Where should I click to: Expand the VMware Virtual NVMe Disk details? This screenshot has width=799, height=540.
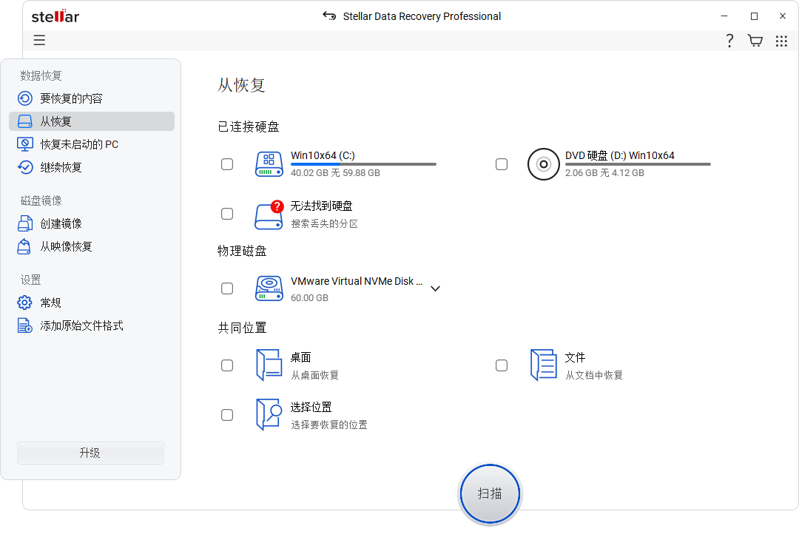tap(436, 288)
